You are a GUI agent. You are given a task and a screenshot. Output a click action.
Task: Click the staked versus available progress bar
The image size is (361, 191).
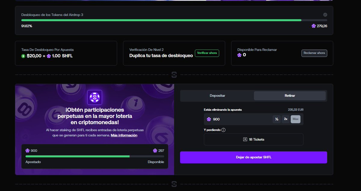tap(95, 156)
